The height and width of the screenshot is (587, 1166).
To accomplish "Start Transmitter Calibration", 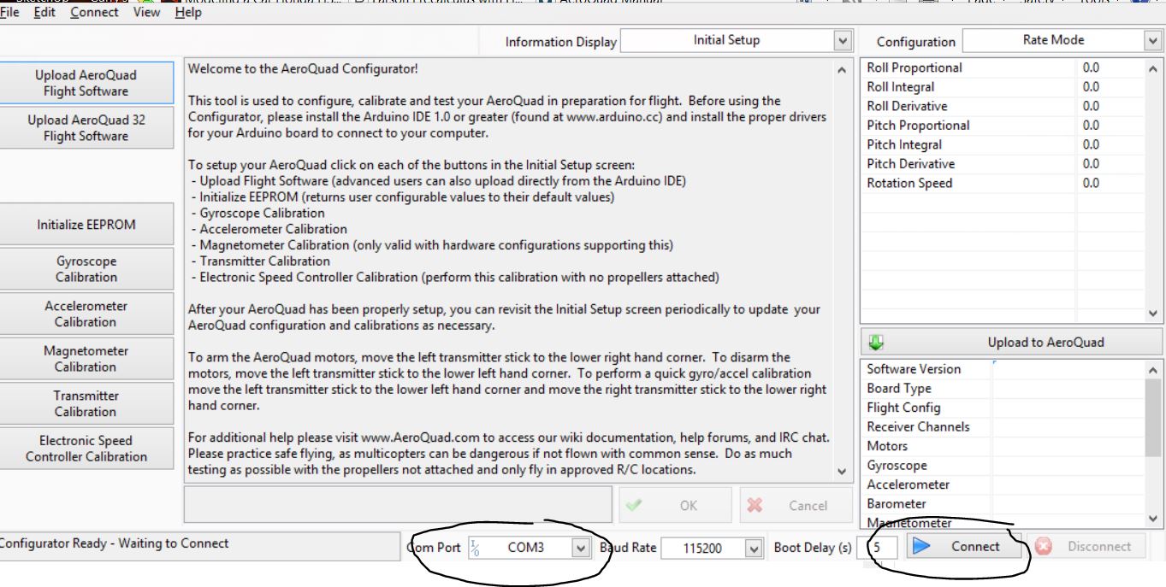I will pos(86,403).
